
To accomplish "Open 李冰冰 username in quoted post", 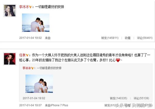I will point(27,68).
